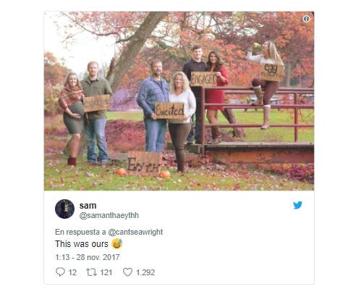Screen dimensions: 361x289
Task: Open the family photo in the tweet
Action: pyautogui.click(x=179, y=101)
